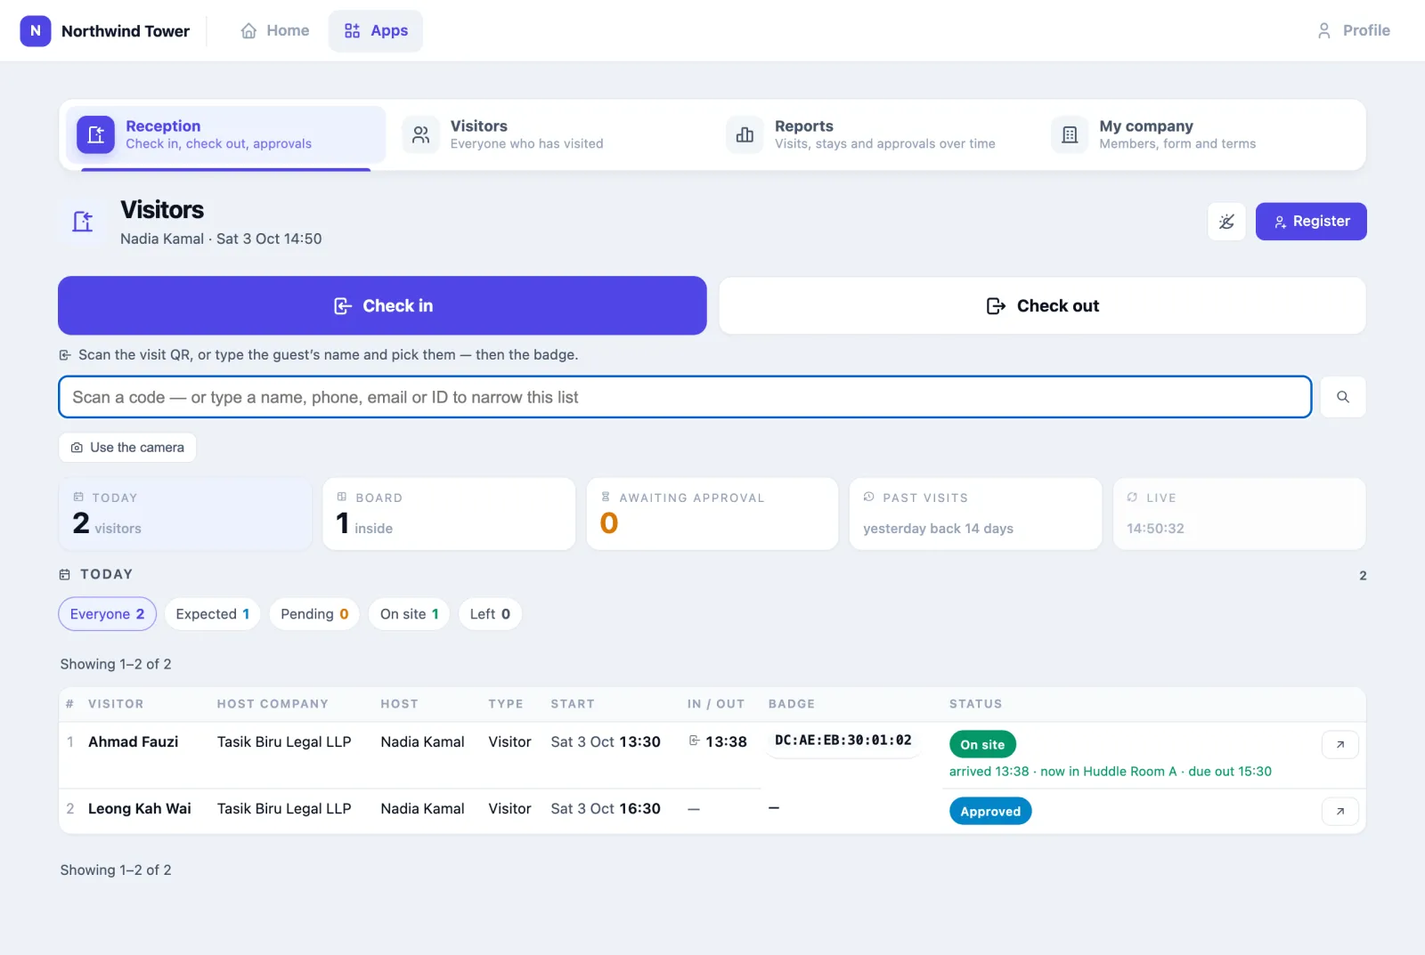This screenshot has width=1425, height=955.
Task: Click visitor name Leong Kah Wai
Action: [x=140, y=808]
